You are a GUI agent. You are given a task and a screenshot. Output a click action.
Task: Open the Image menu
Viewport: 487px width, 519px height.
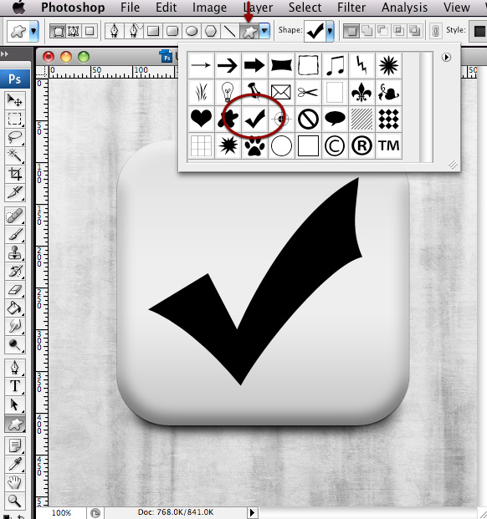[x=209, y=8]
